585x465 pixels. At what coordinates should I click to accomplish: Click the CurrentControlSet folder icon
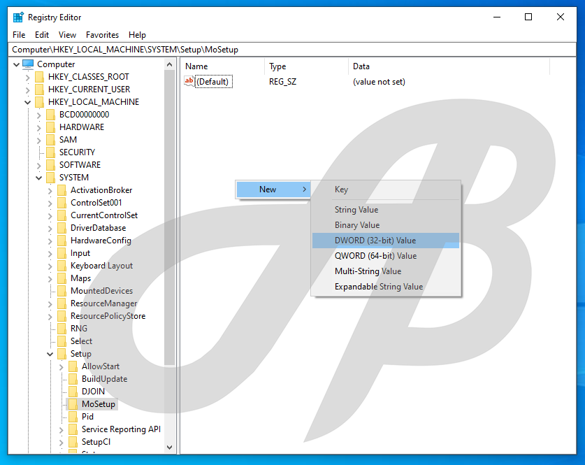pos(62,215)
